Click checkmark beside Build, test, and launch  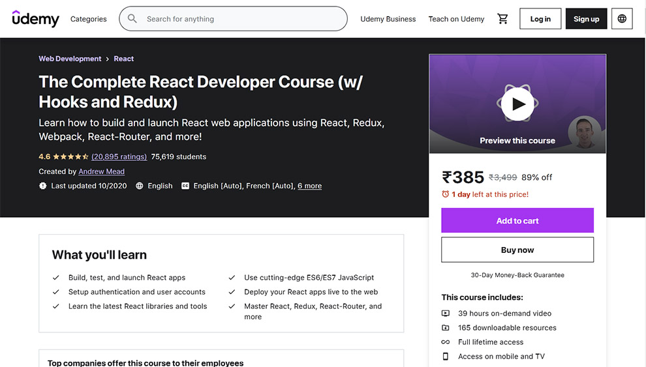pyautogui.click(x=56, y=278)
